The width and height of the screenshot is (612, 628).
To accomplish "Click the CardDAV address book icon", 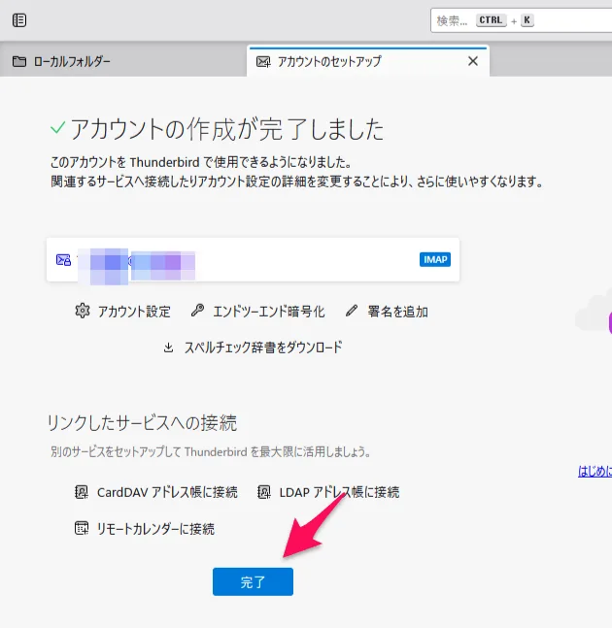I will click(82, 492).
